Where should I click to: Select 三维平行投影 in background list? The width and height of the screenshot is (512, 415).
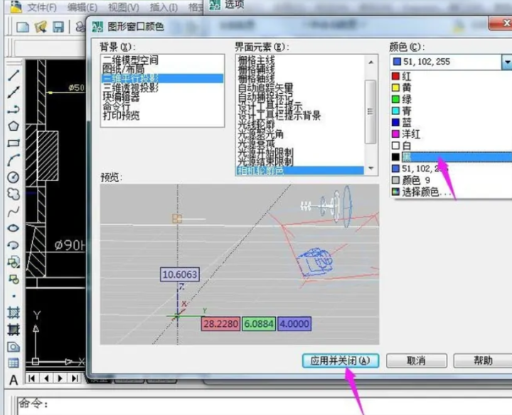click(162, 78)
